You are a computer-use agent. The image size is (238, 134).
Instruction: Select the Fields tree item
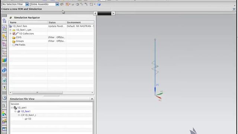22,45
